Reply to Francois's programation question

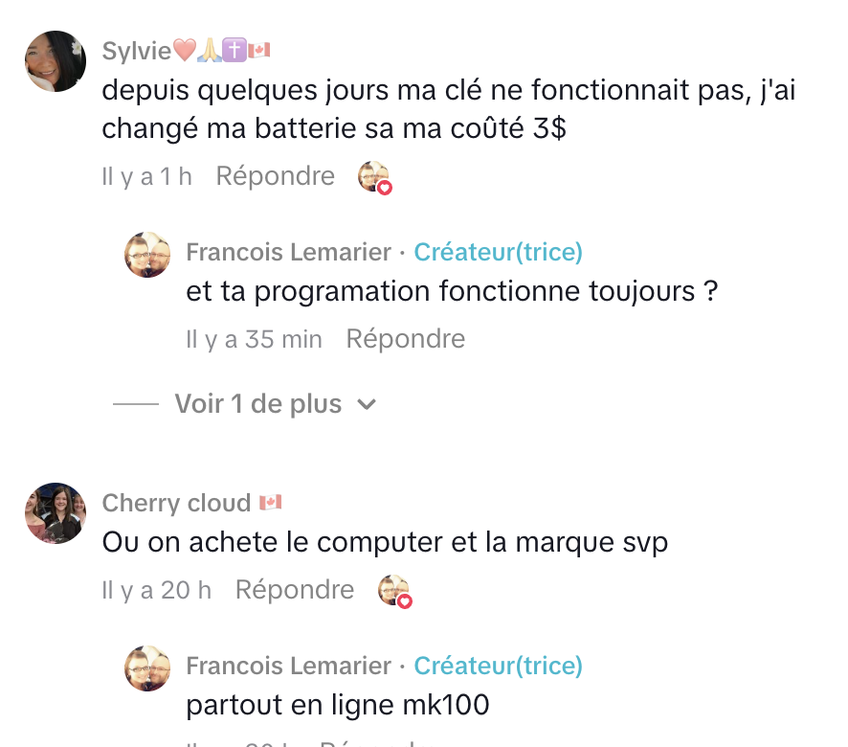pyautogui.click(x=406, y=339)
